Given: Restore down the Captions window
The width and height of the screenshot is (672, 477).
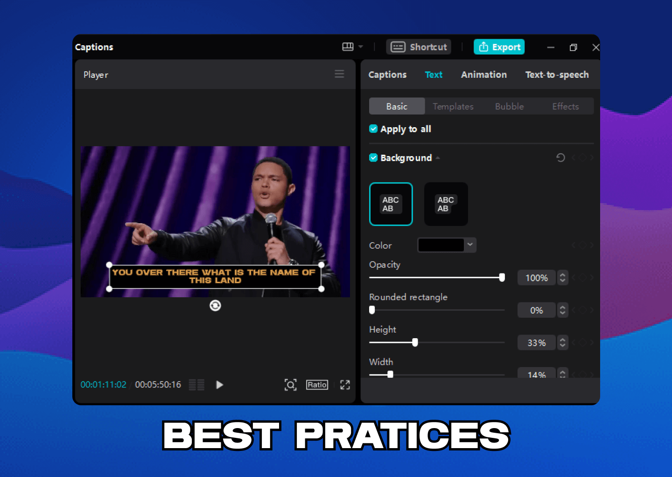Looking at the screenshot, I should point(573,47).
